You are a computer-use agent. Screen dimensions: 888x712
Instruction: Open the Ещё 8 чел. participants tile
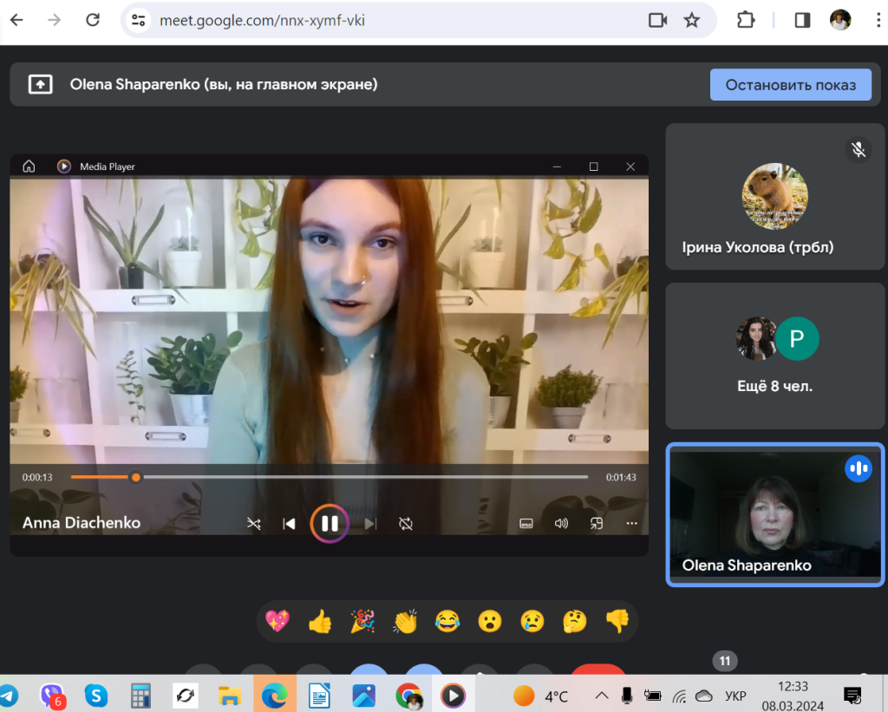click(x=774, y=356)
